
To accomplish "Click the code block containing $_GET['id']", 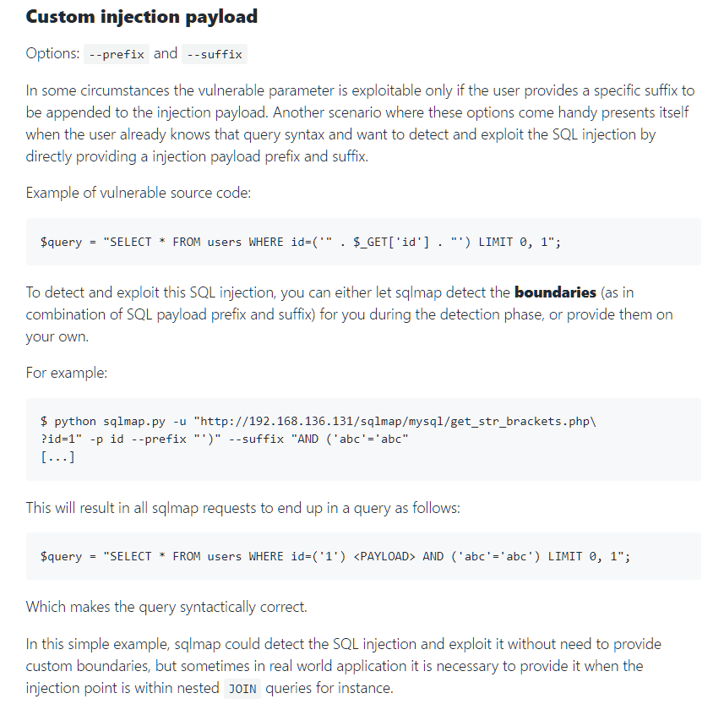I will pos(363,242).
